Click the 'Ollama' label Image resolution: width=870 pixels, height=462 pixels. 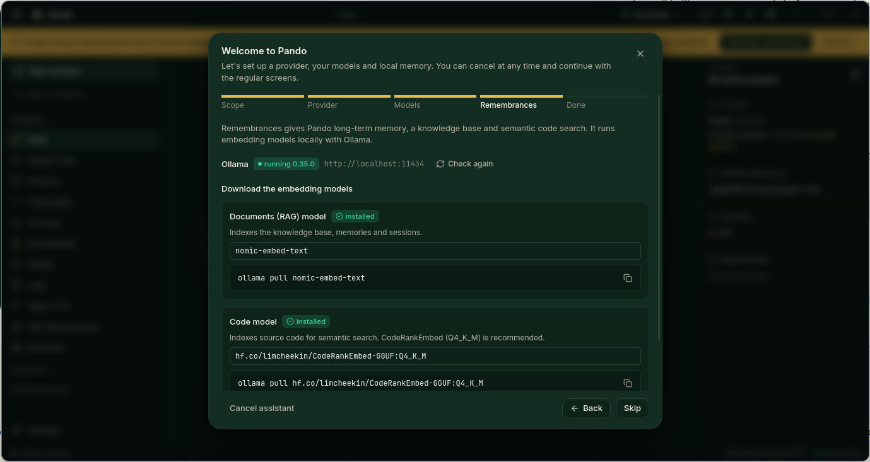(235, 164)
